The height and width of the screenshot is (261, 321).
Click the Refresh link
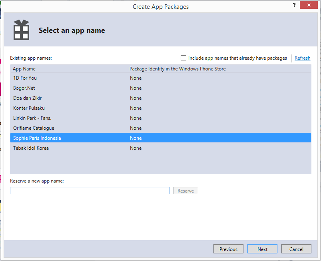[302, 58]
